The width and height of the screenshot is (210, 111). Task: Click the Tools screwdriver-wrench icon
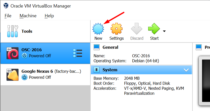tap(13, 31)
